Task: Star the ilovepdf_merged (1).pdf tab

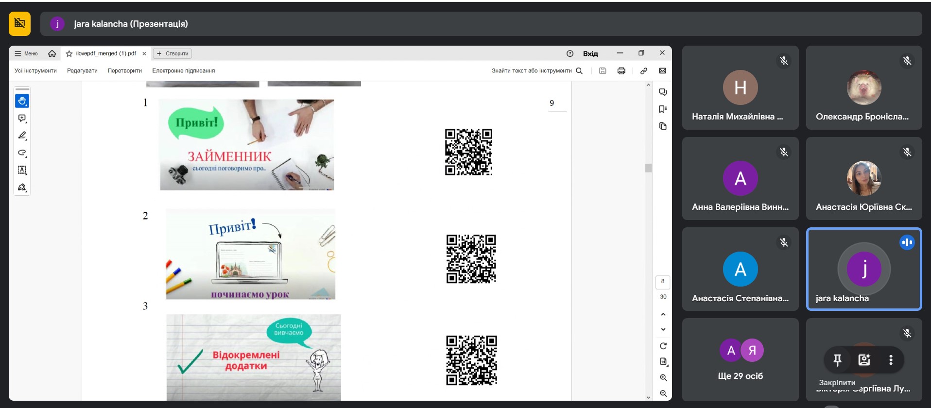Action: [x=69, y=53]
